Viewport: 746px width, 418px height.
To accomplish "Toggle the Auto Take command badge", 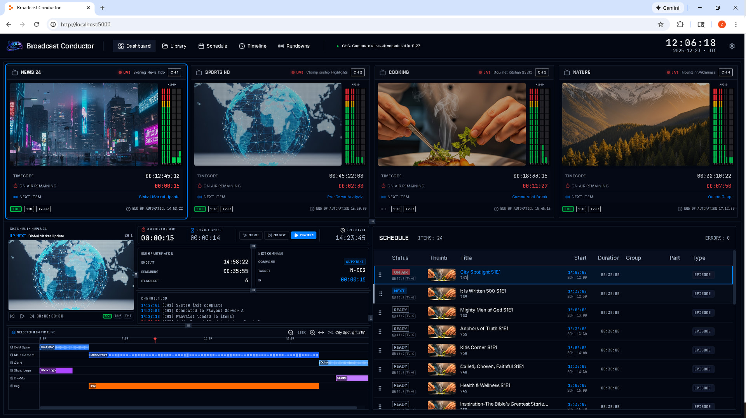I will pos(354,262).
